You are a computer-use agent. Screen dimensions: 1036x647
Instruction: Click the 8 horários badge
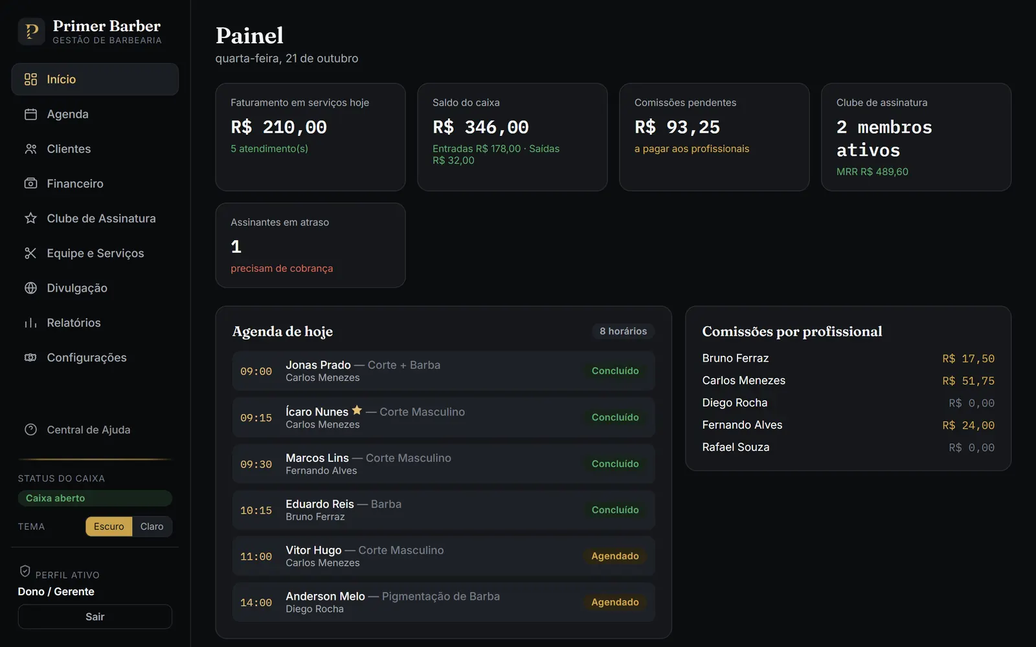pos(623,331)
